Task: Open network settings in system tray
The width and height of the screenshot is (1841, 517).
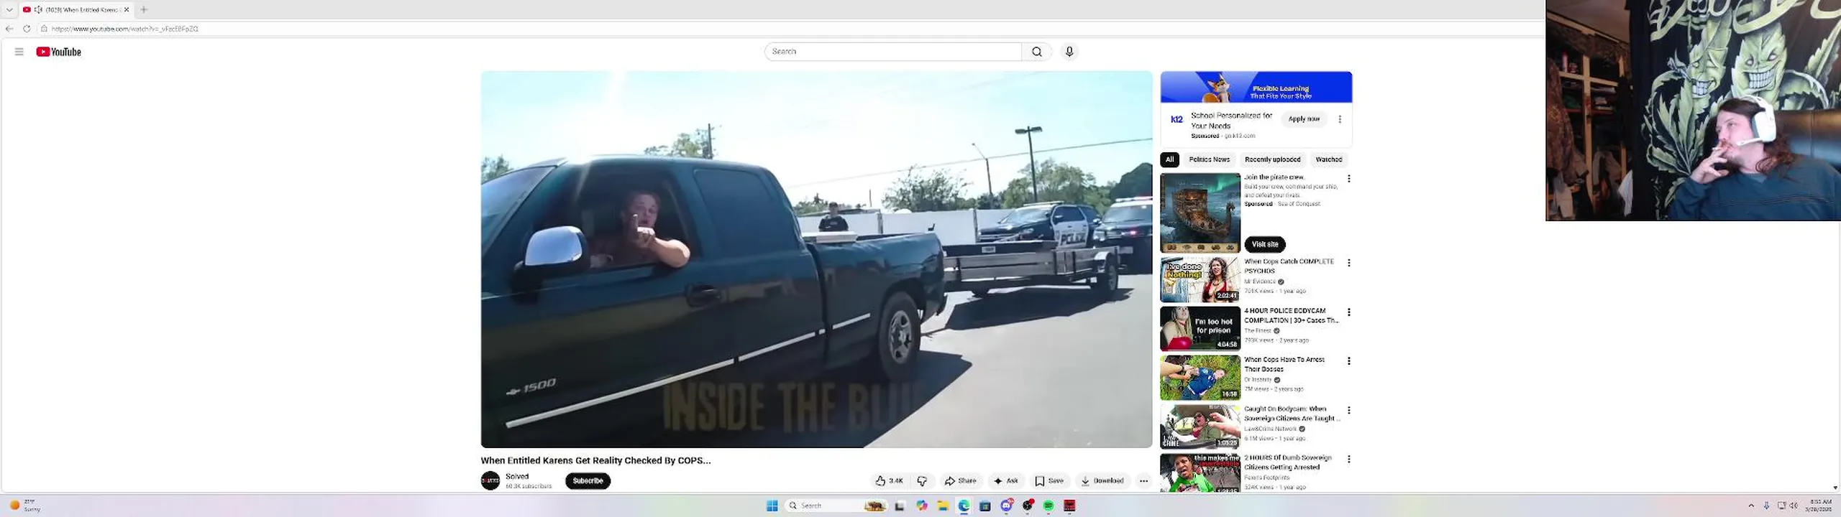Action: pyautogui.click(x=1781, y=506)
